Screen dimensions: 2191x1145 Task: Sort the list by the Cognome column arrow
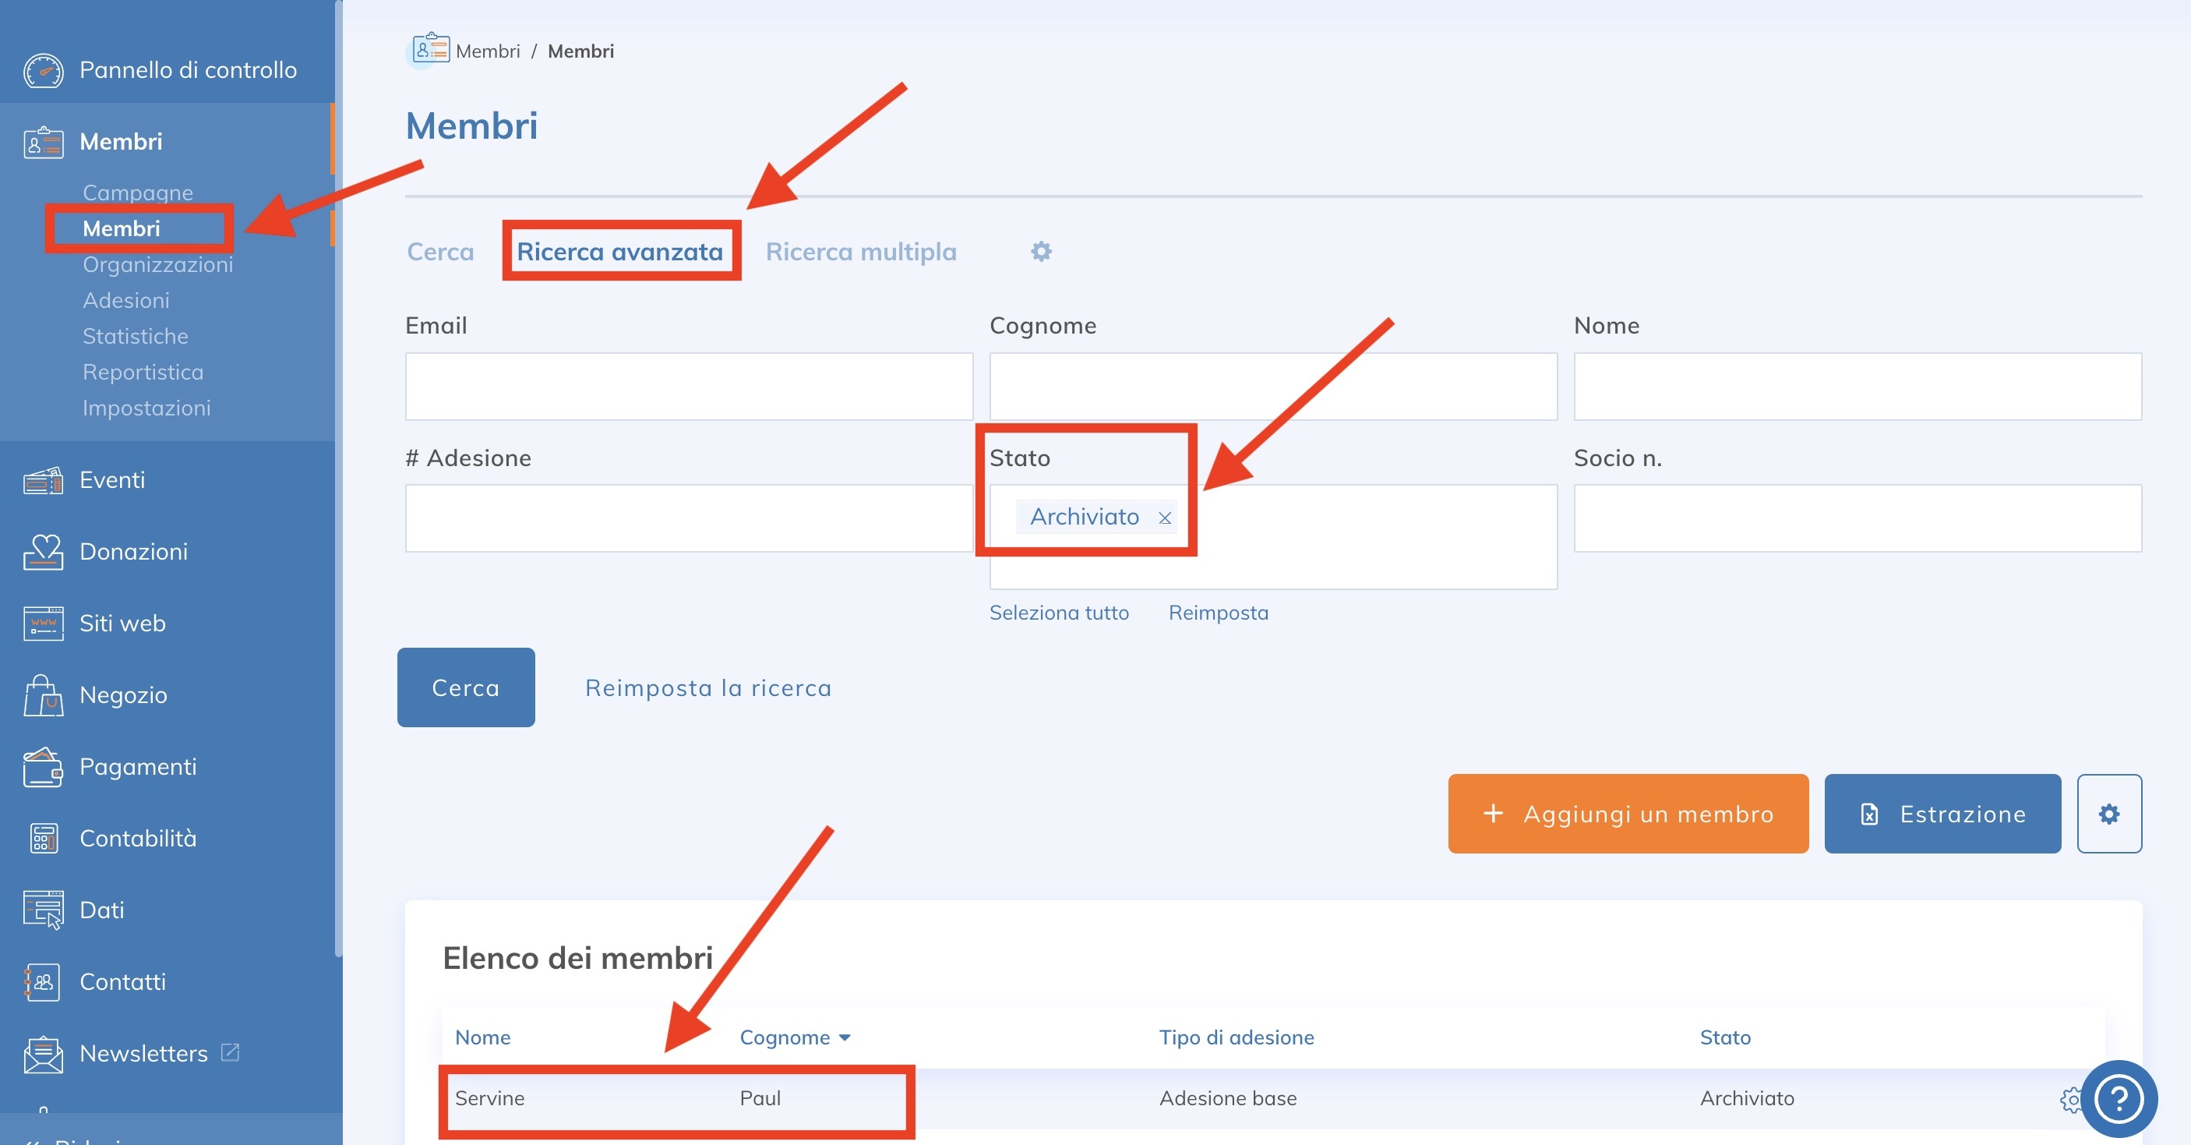point(845,1037)
